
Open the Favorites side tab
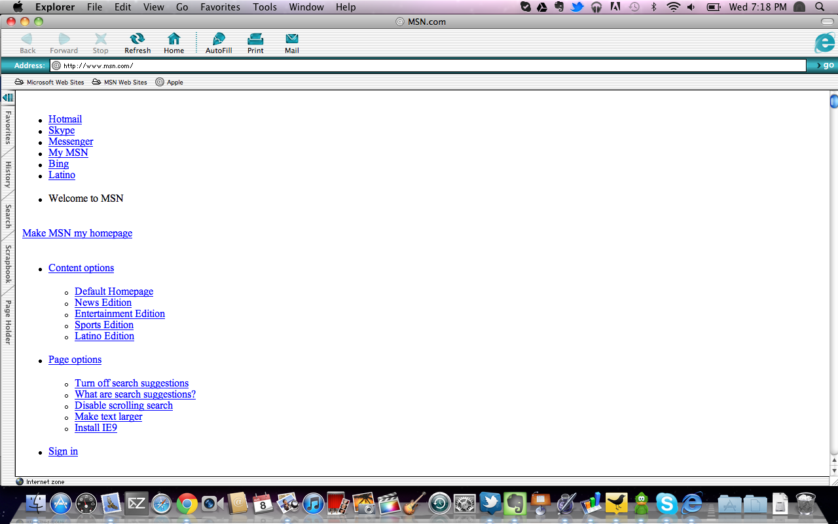[8, 127]
